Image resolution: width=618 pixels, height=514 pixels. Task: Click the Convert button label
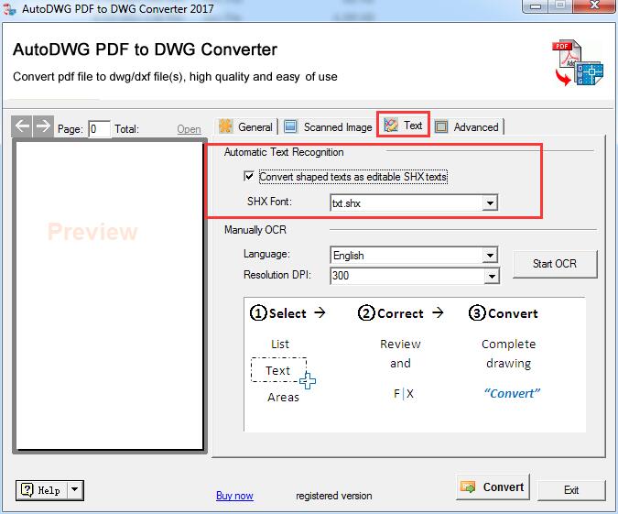tap(504, 487)
